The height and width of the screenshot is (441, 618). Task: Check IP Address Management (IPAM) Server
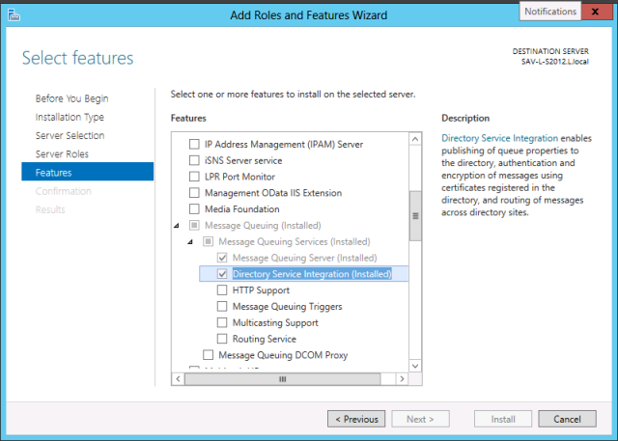click(194, 144)
